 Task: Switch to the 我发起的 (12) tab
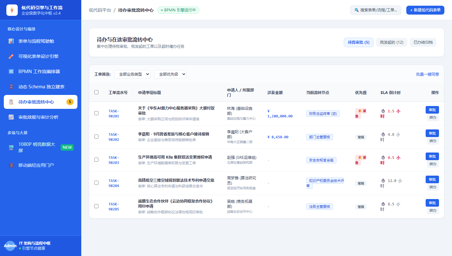coord(392,42)
